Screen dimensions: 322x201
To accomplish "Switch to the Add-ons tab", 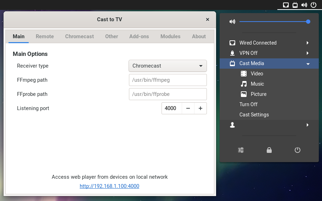I will tap(139, 36).
